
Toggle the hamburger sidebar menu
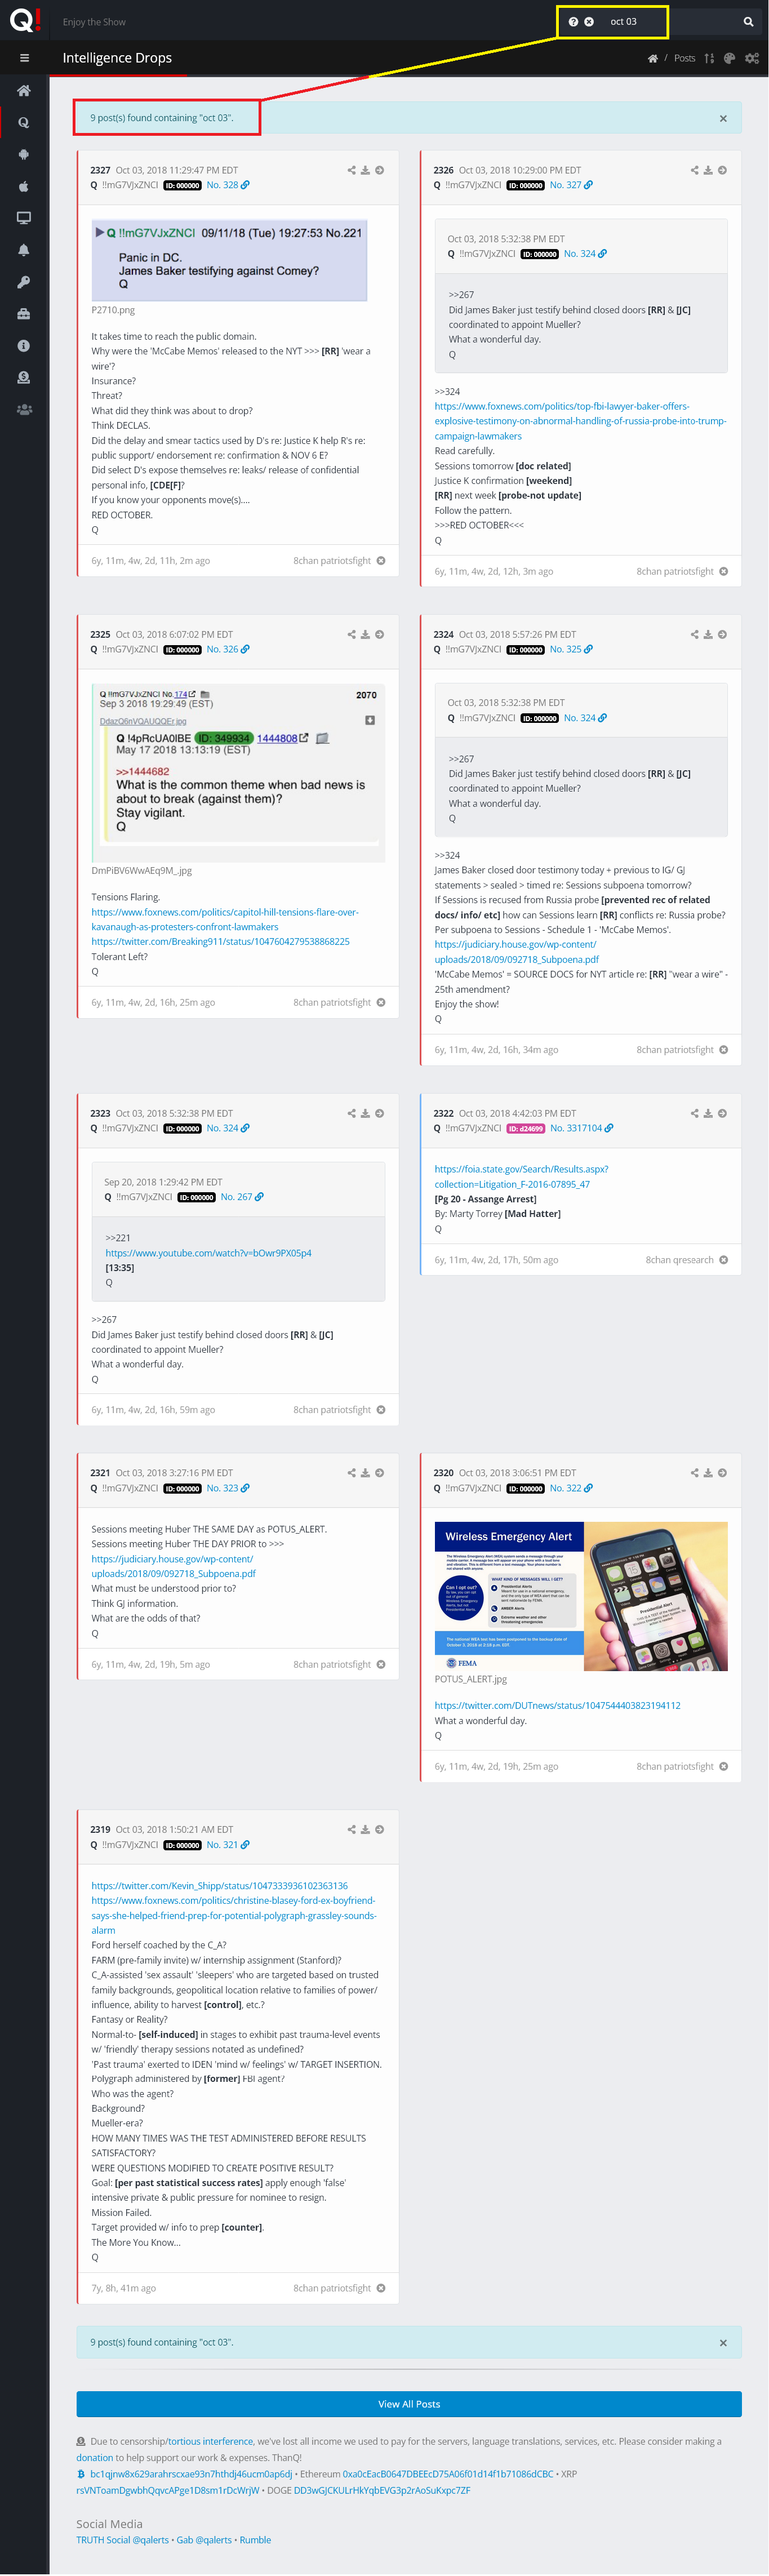24,58
